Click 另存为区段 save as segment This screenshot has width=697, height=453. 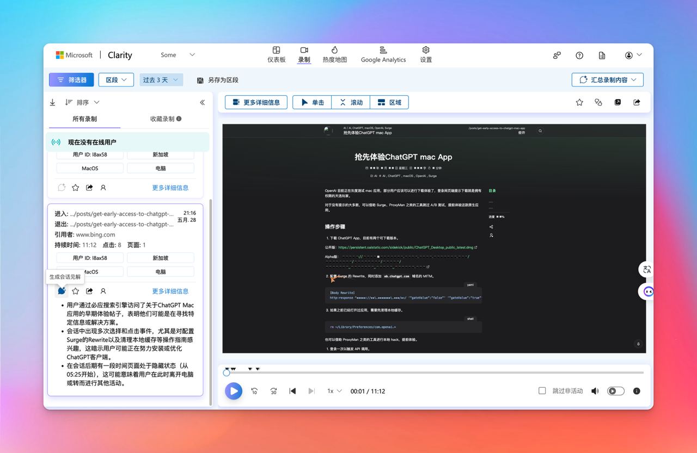click(x=218, y=80)
